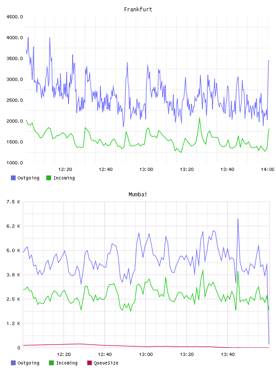Click the 7.5 K axis label in Mumbai chart
The height and width of the screenshot is (370, 276).
tap(13, 202)
